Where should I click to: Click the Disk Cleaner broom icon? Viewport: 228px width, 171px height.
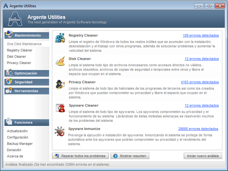(x=60, y=61)
